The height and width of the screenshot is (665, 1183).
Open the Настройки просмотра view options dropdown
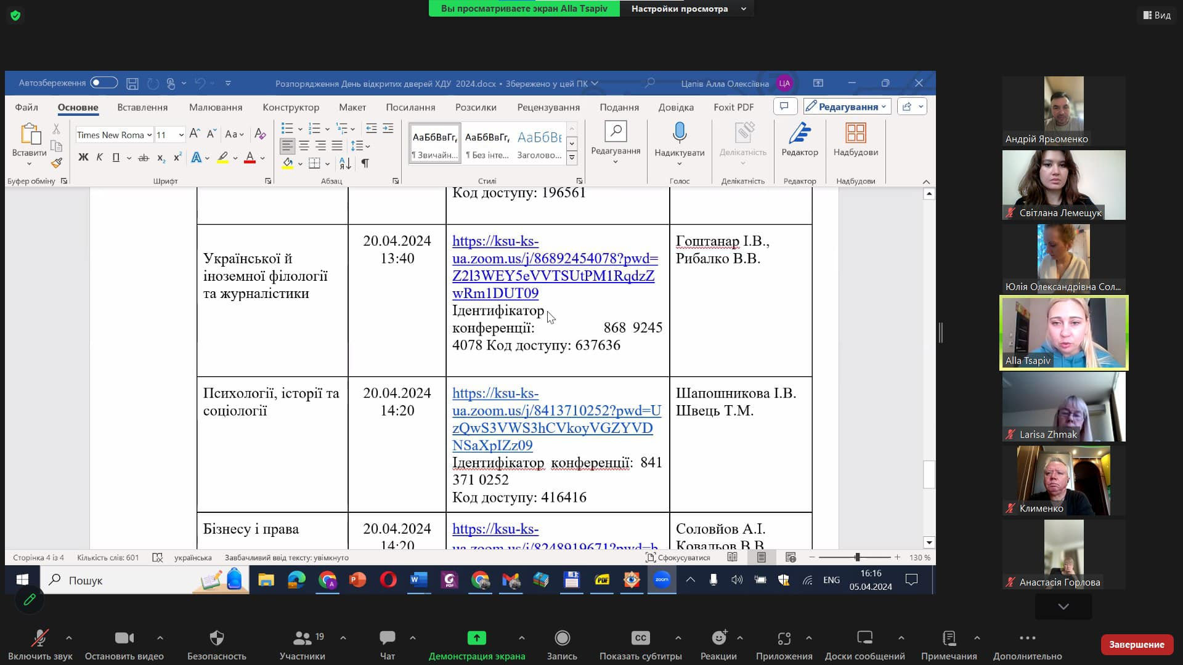686,9
